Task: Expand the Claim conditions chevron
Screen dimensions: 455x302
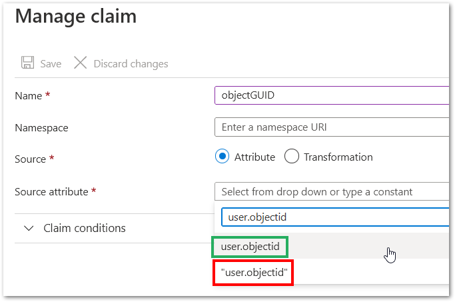Action: click(29, 228)
